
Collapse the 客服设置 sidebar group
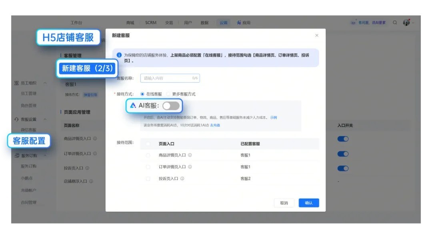pos(45,119)
